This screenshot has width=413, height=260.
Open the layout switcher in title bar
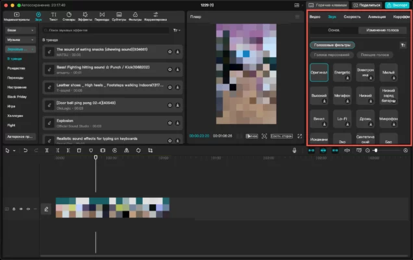coord(297,5)
